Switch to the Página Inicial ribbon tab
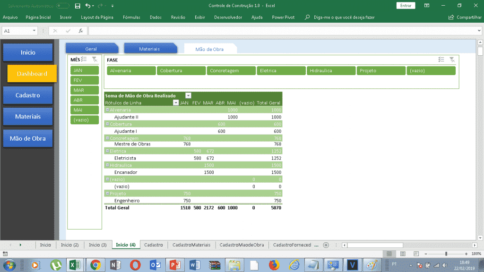 (x=38, y=17)
